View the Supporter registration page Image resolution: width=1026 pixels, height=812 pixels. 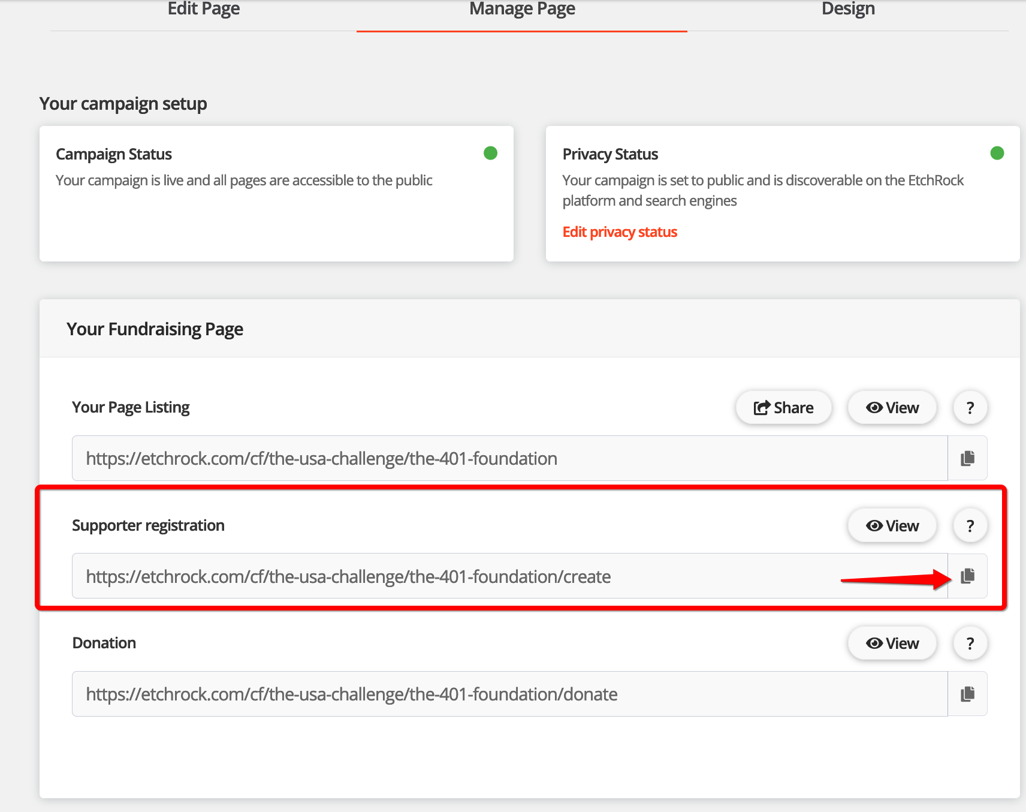(892, 526)
